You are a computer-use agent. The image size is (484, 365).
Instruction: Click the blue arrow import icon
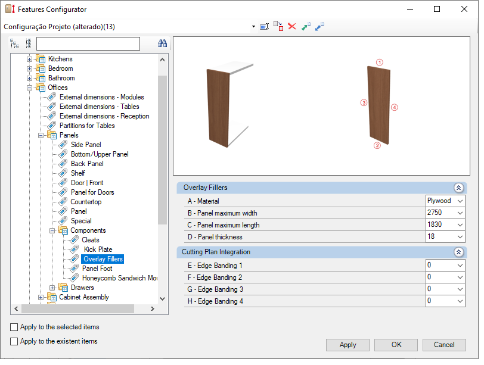click(319, 27)
